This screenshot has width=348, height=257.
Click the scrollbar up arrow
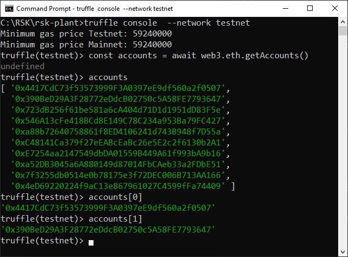tap(343, 22)
